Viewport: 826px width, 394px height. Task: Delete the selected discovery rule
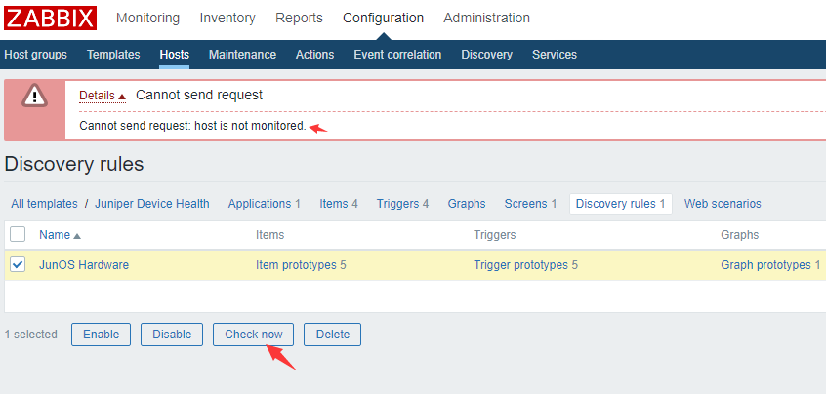pos(333,335)
